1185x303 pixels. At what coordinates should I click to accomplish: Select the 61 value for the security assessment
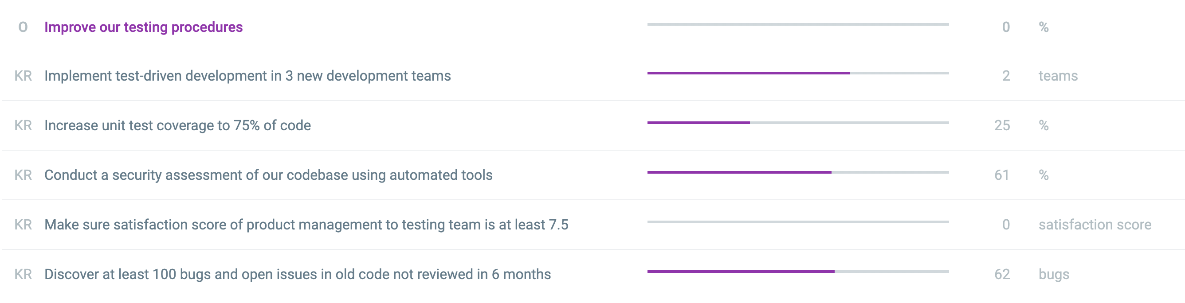[x=1002, y=175]
